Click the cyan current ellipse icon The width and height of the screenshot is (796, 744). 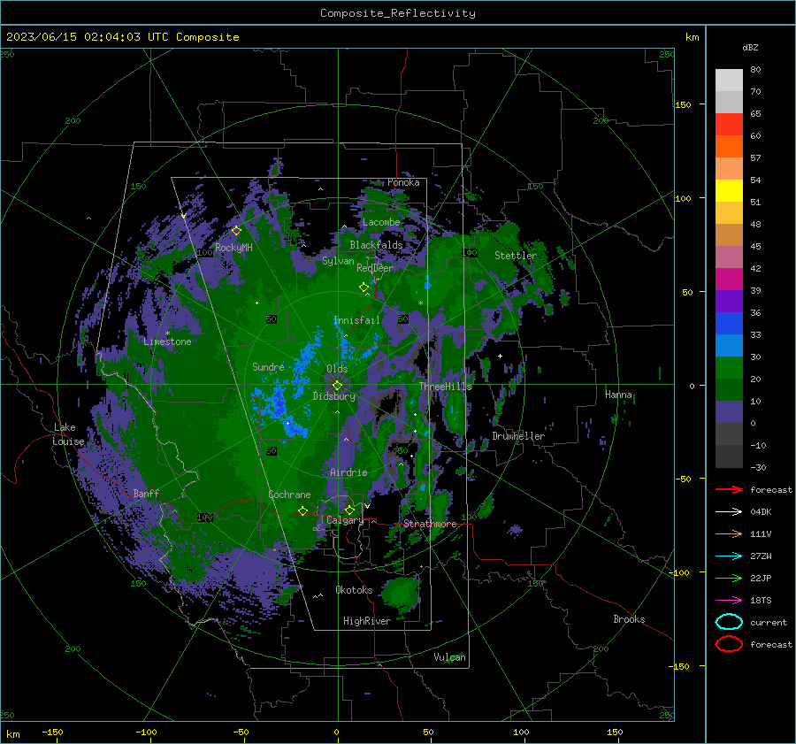pos(729,622)
